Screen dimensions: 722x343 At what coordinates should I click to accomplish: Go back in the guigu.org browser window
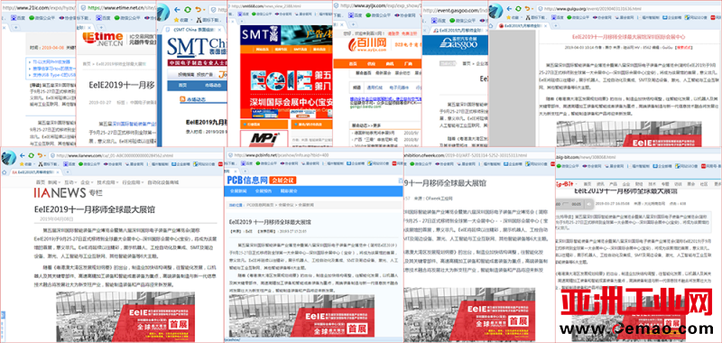(510, 8)
